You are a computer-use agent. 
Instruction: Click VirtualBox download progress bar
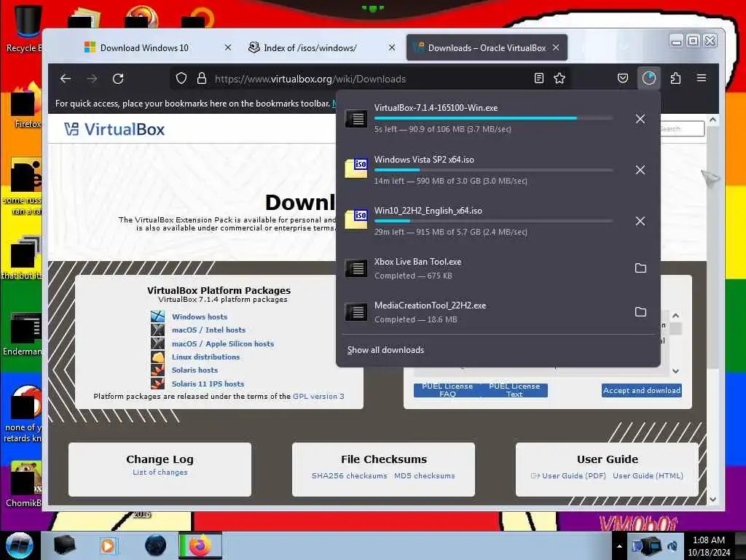tap(493, 118)
